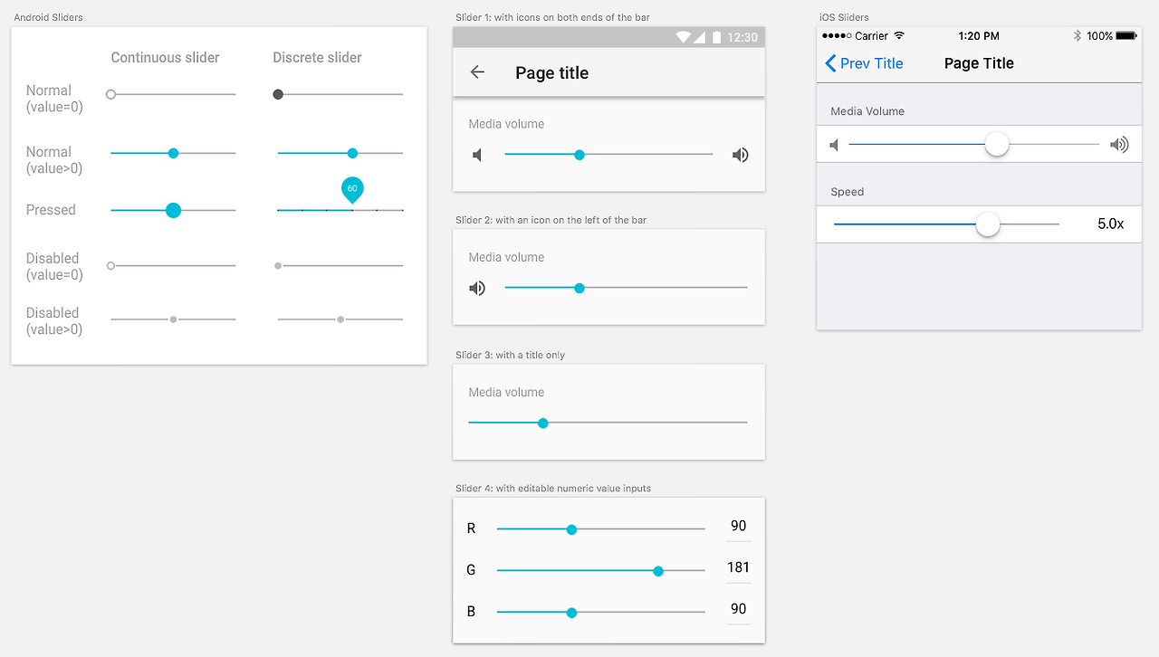Click the Pressed continuous slider thumb
Screen dimensions: 1159x657
[174, 210]
